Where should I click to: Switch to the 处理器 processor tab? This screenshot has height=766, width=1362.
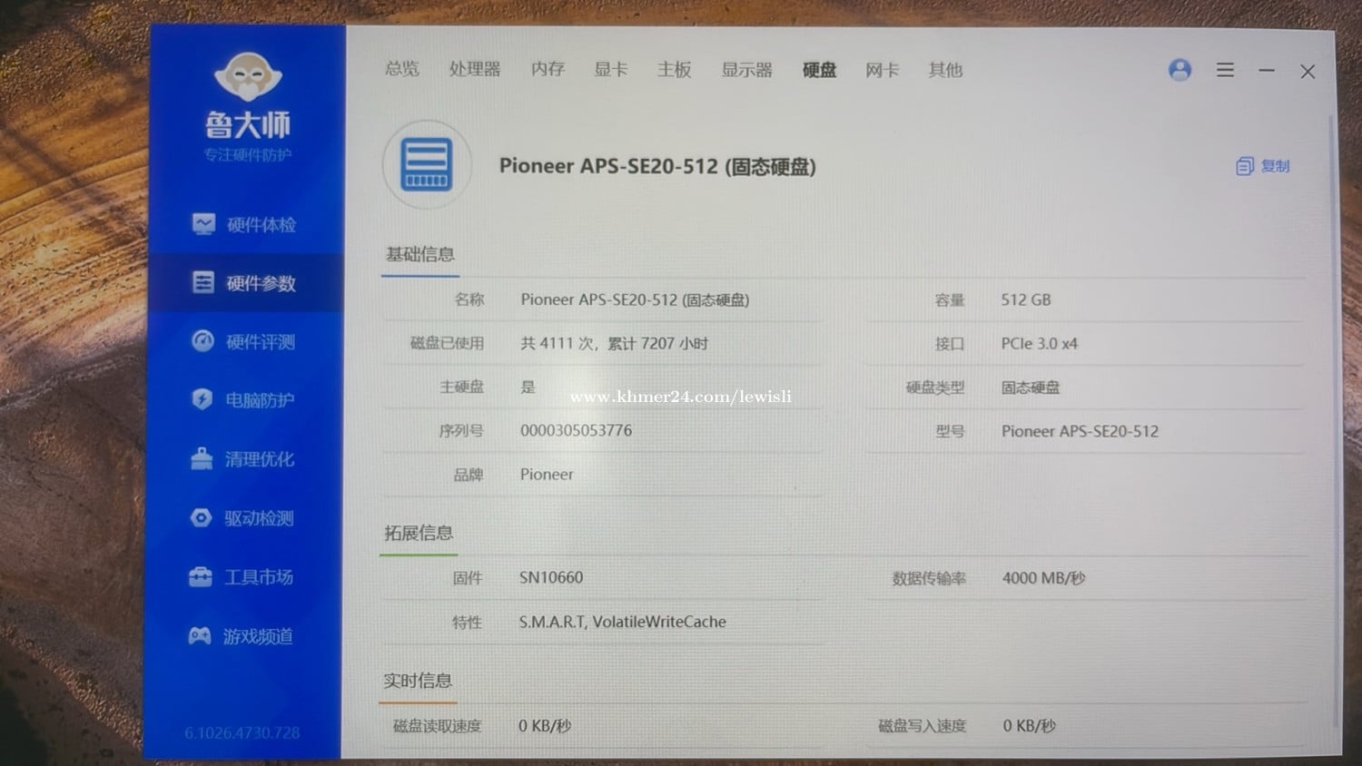[x=475, y=69]
